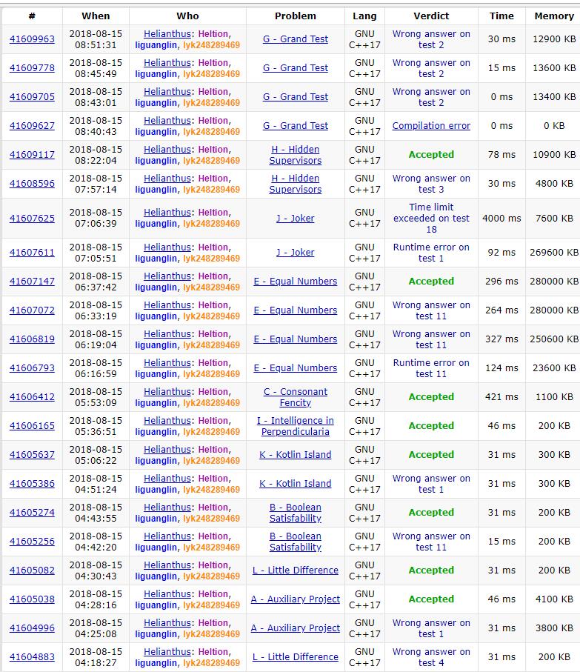Open submission 41607147
The image size is (580, 672).
[32, 282]
